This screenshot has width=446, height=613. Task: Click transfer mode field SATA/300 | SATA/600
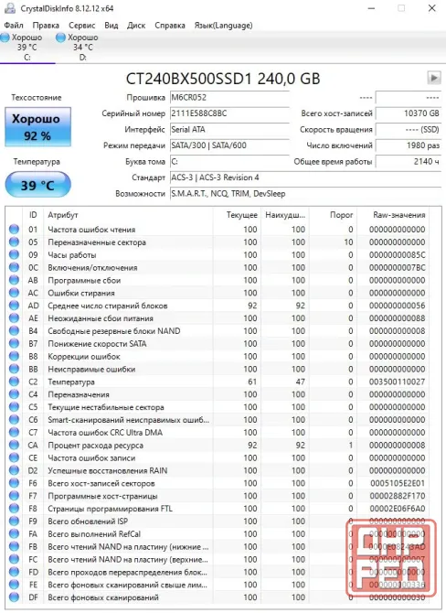click(229, 145)
